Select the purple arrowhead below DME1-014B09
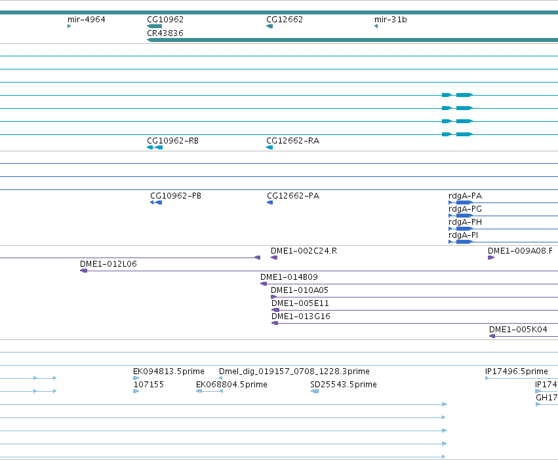The width and height of the screenshot is (558, 460). click(x=264, y=284)
